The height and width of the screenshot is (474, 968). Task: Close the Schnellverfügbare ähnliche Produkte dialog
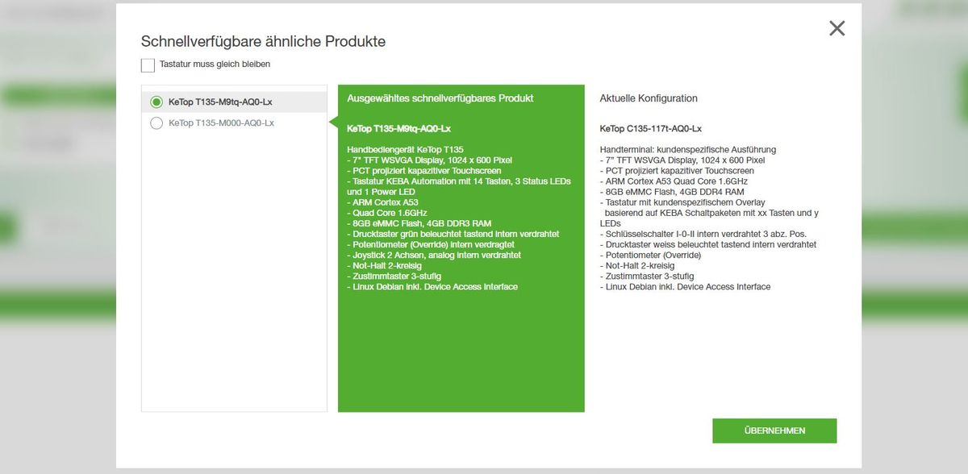(x=837, y=28)
